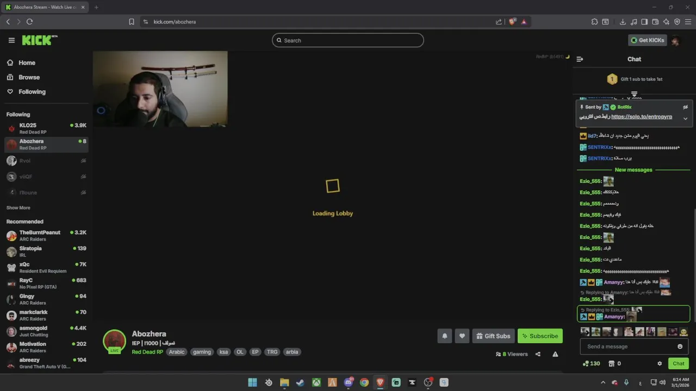
Task: Click the Kick search box
Action: [348, 40]
